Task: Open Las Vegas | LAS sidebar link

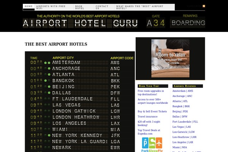Action: click(x=182, y=127)
